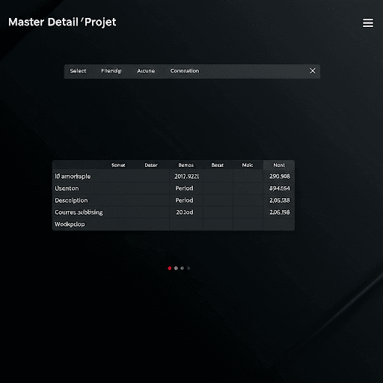Viewport: 383px width, 383px height.
Task: Click the '20 1od' cell
Action: tap(185, 212)
